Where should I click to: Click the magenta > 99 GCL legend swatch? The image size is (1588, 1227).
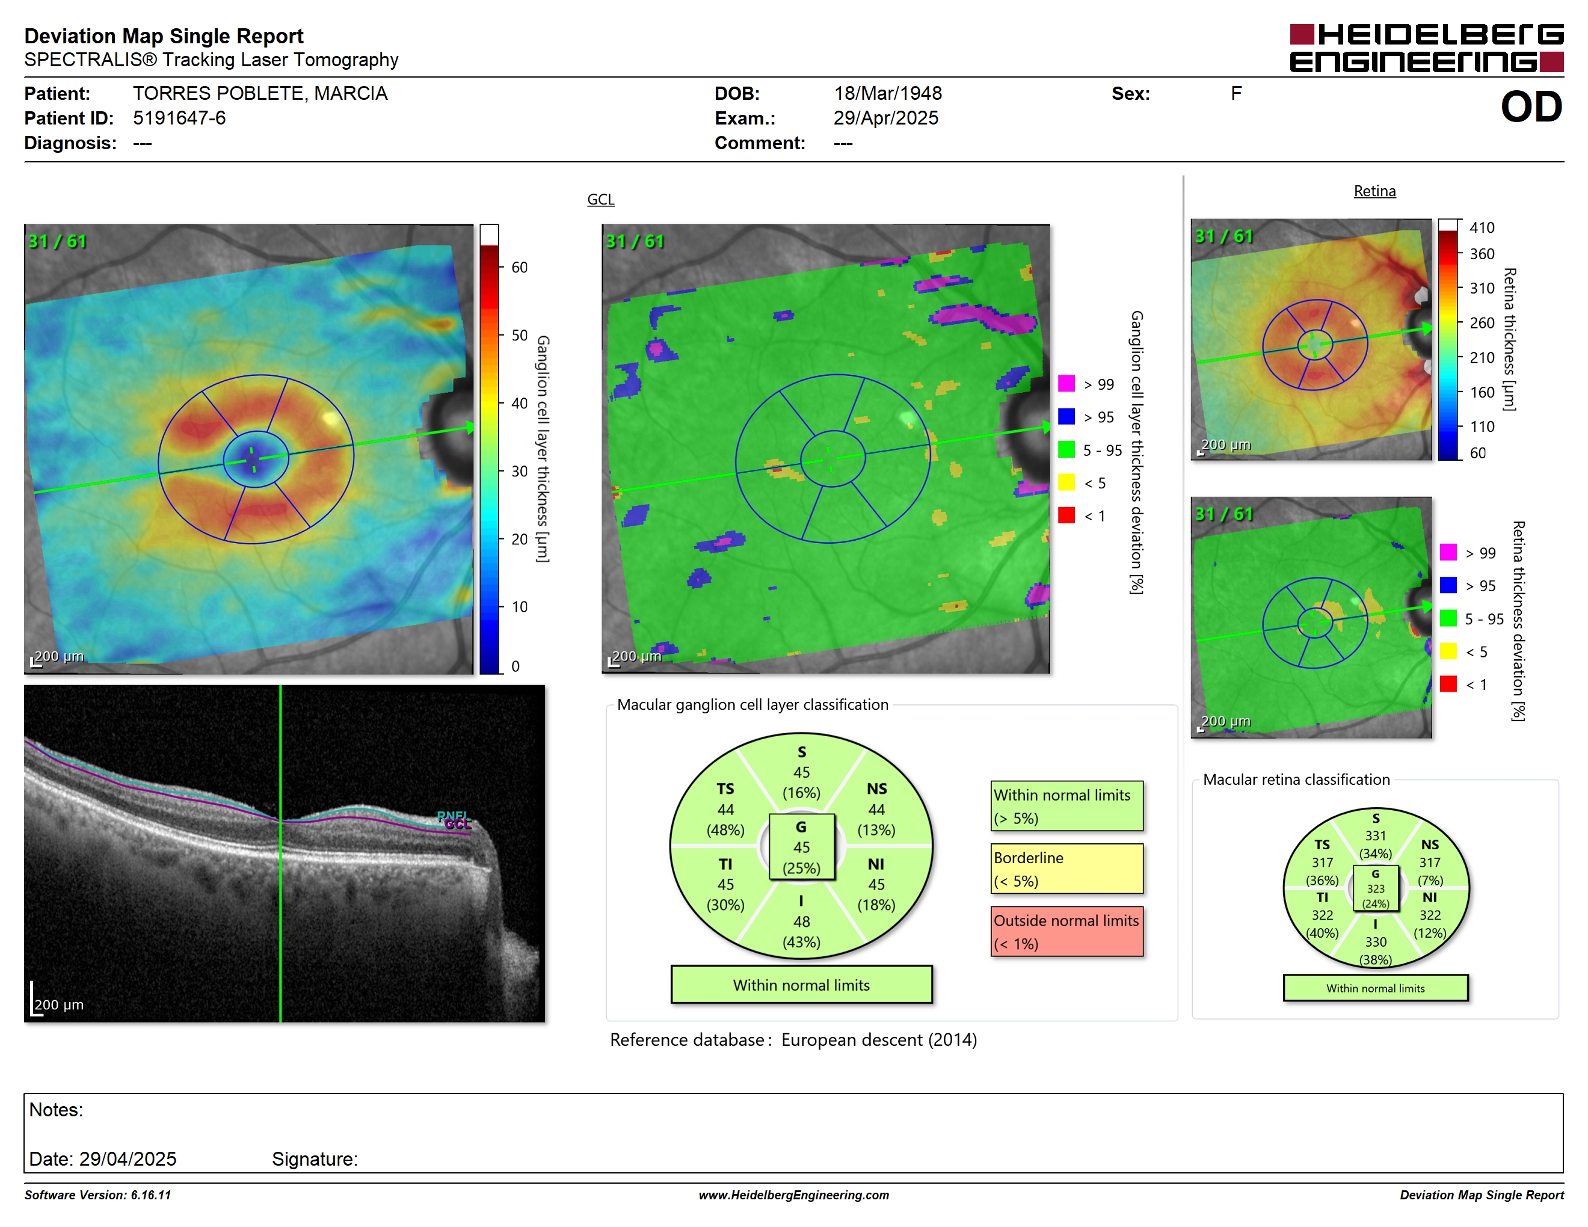tap(1066, 383)
